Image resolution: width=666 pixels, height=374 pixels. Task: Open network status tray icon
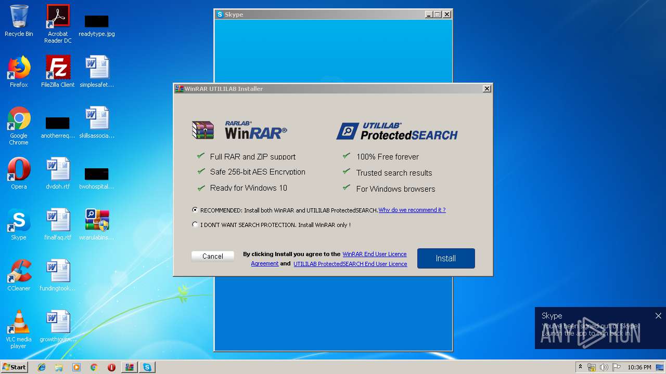point(592,367)
